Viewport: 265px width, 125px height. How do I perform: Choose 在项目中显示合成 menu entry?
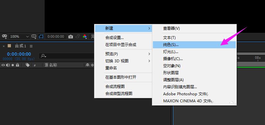tap(123, 45)
